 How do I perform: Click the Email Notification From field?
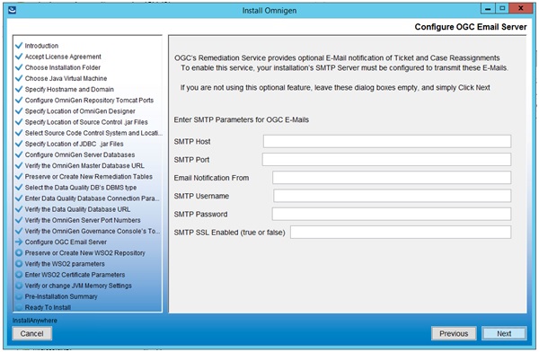392,178
